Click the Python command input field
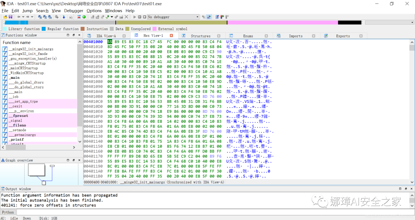This screenshot has height=220, width=415. tap(215, 212)
